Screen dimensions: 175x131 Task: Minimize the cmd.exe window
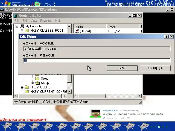pyautogui.click(x=168, y=10)
